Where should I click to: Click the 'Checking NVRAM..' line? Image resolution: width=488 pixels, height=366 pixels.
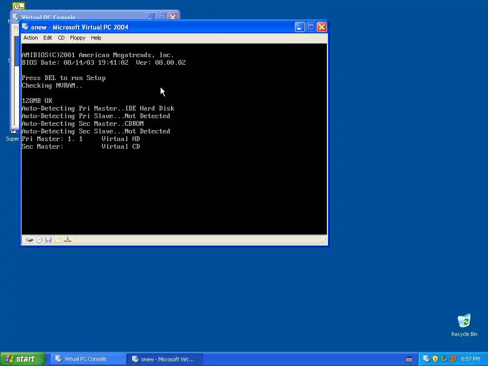[52, 86]
